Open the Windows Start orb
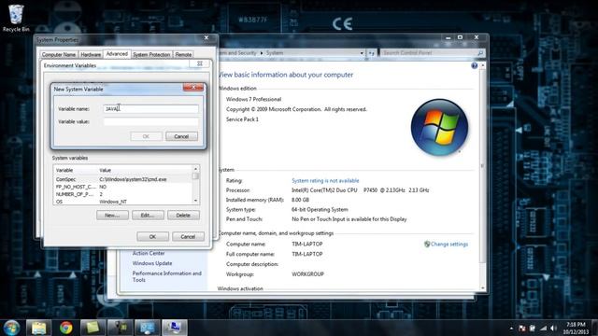This screenshot has height=336, width=598. (11, 328)
